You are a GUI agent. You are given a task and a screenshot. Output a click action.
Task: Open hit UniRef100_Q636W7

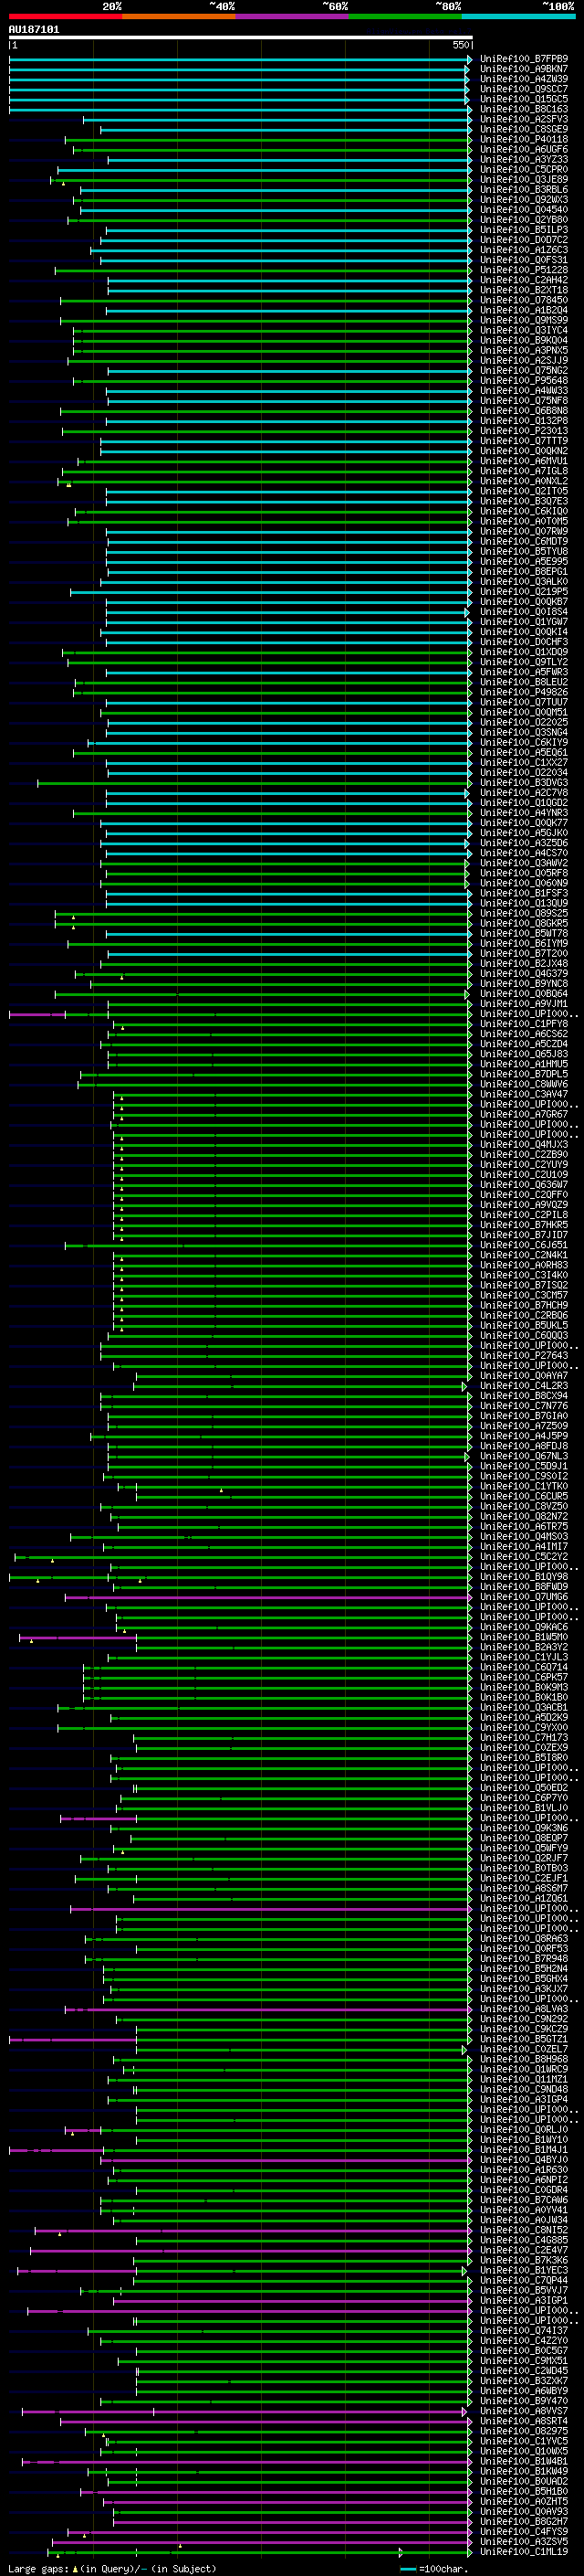pos(524,1185)
